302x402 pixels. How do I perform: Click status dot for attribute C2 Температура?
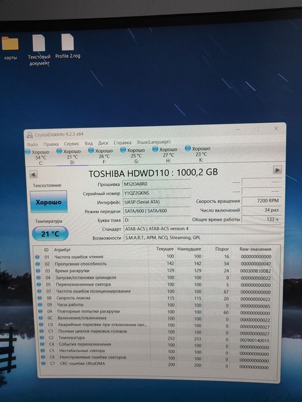pyautogui.click(x=42, y=338)
